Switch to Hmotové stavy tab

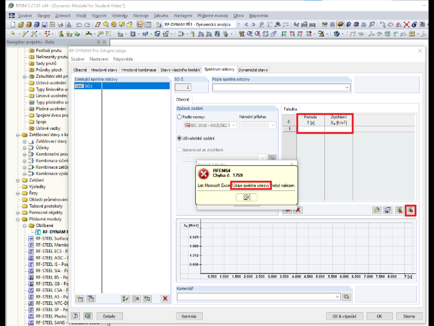click(x=104, y=70)
